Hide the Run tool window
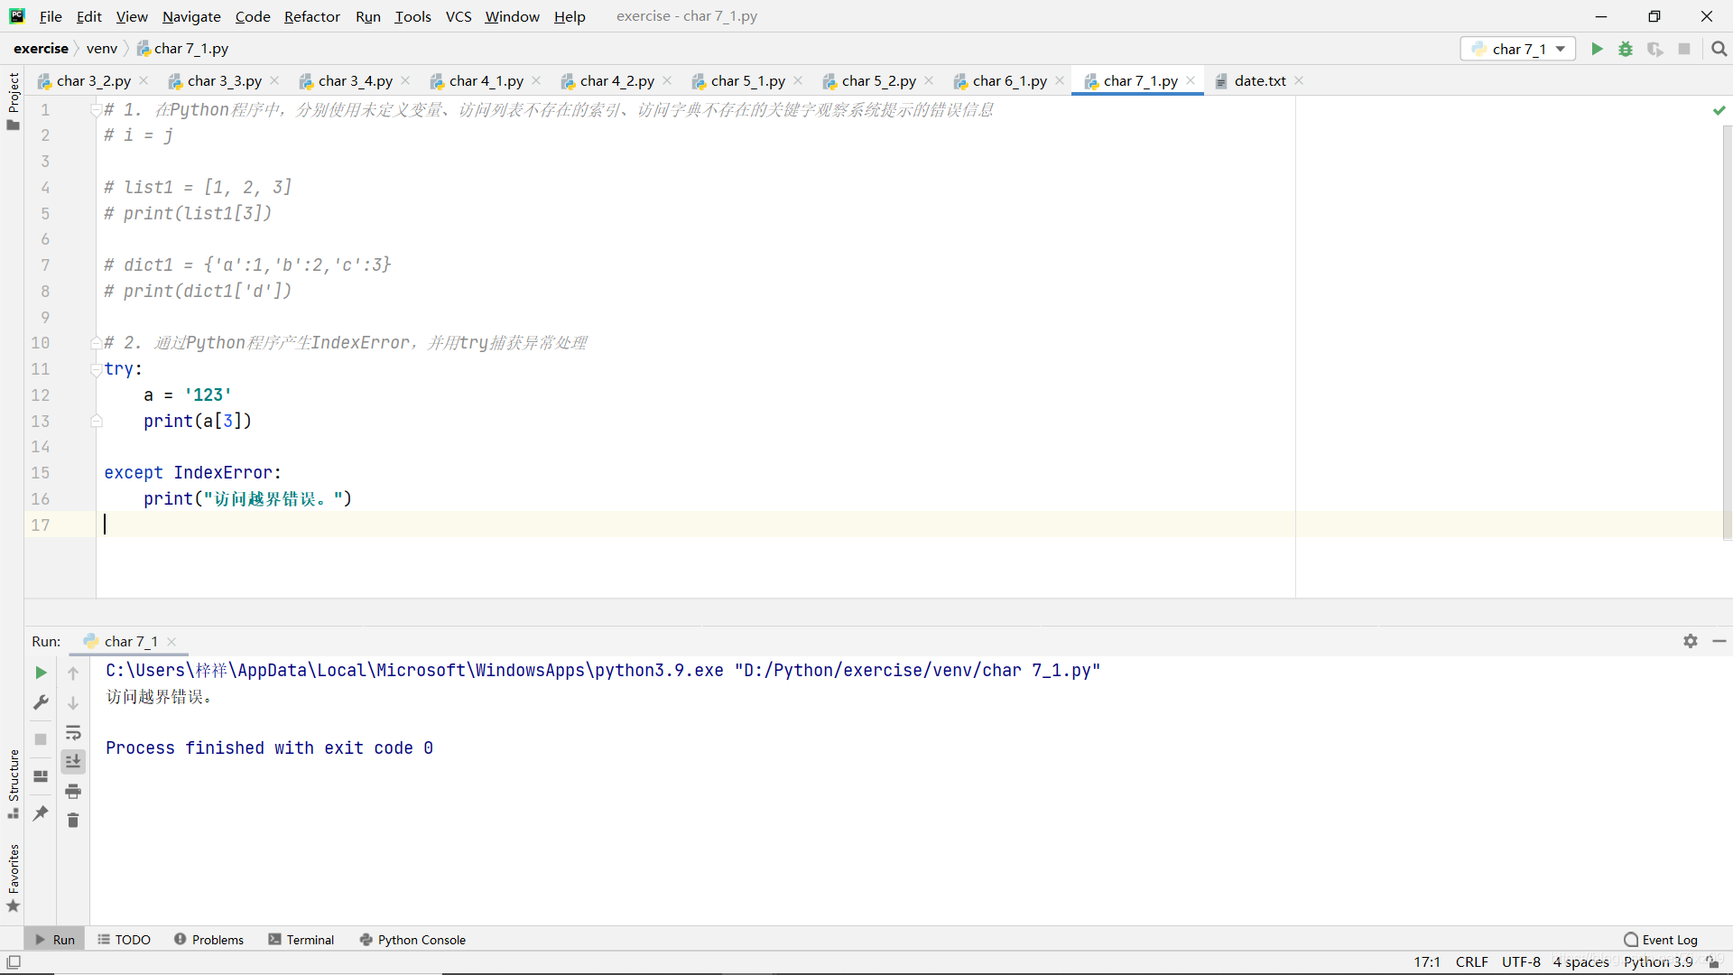This screenshot has width=1733, height=975. coord(1719,641)
